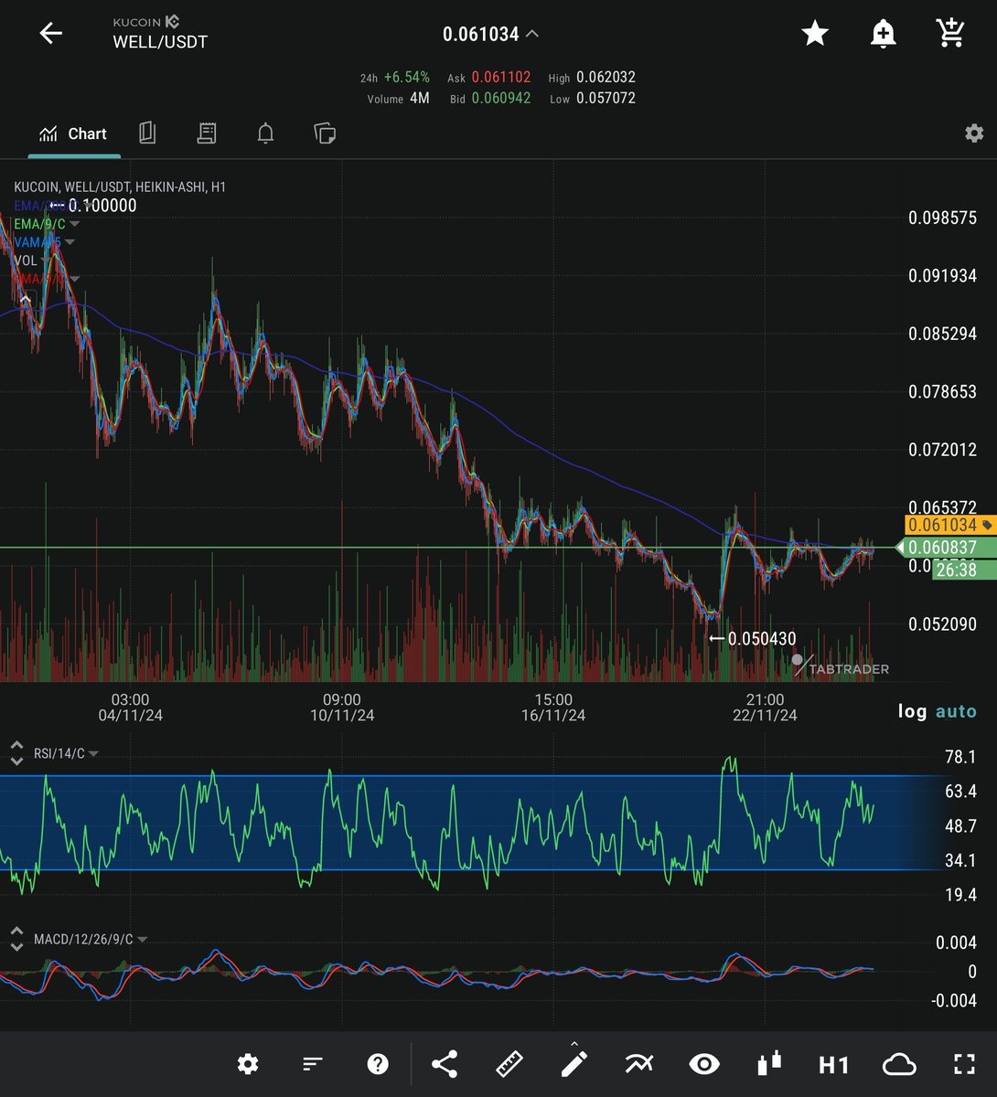Select the WELL/USDT pair title
The height and width of the screenshot is (1097, 997).
point(160,42)
